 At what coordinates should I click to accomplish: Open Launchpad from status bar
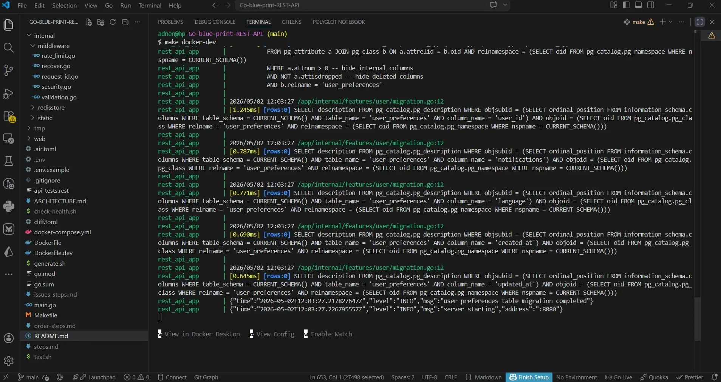pos(94,377)
